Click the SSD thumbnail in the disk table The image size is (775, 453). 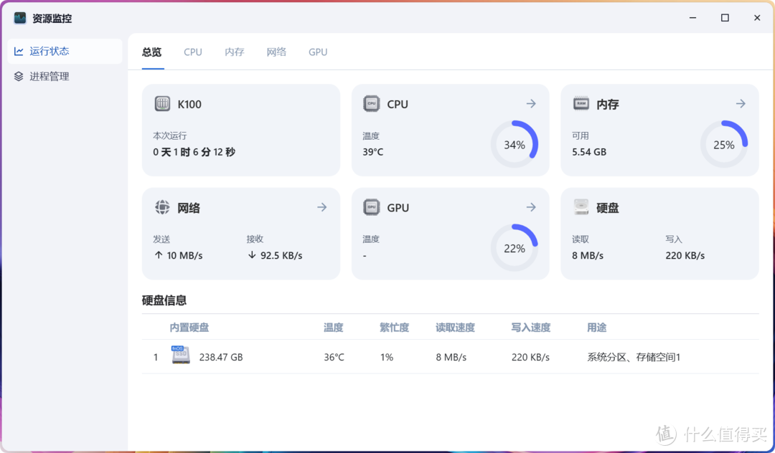pos(181,356)
